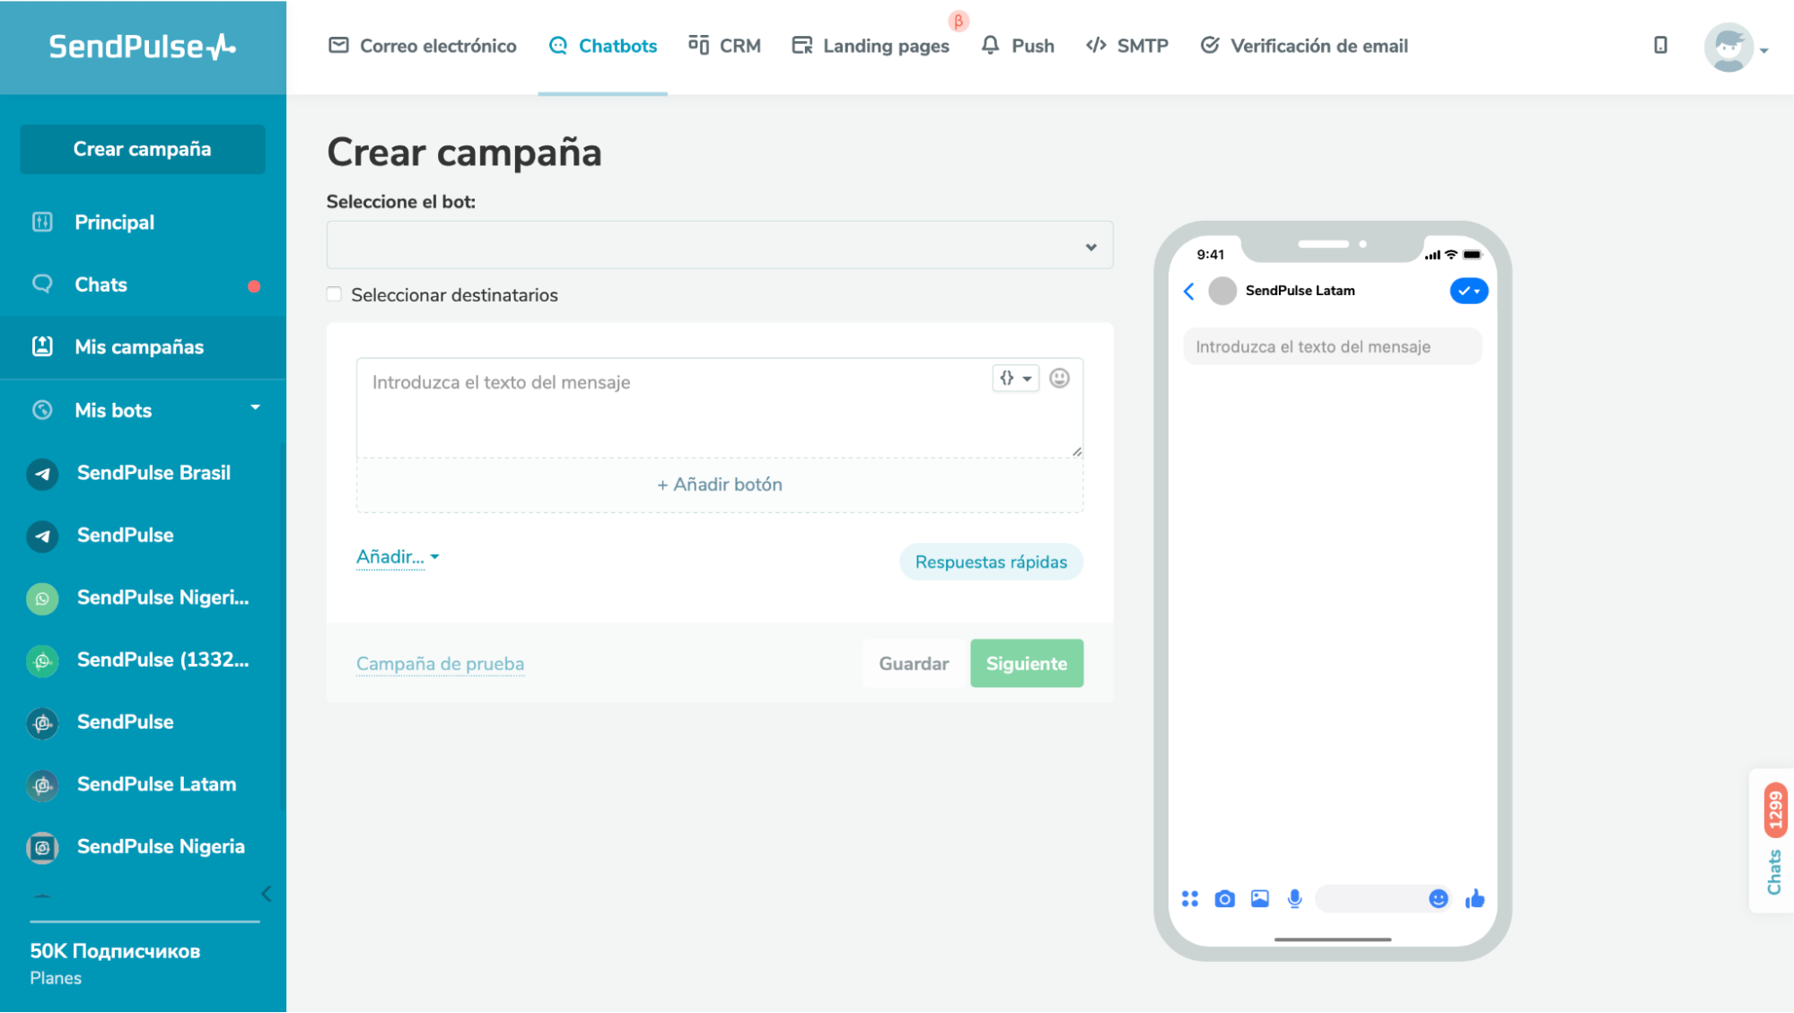Collapse the Mis bots list arrow
Image resolution: width=1794 pixels, height=1013 pixels.
pos(255,407)
